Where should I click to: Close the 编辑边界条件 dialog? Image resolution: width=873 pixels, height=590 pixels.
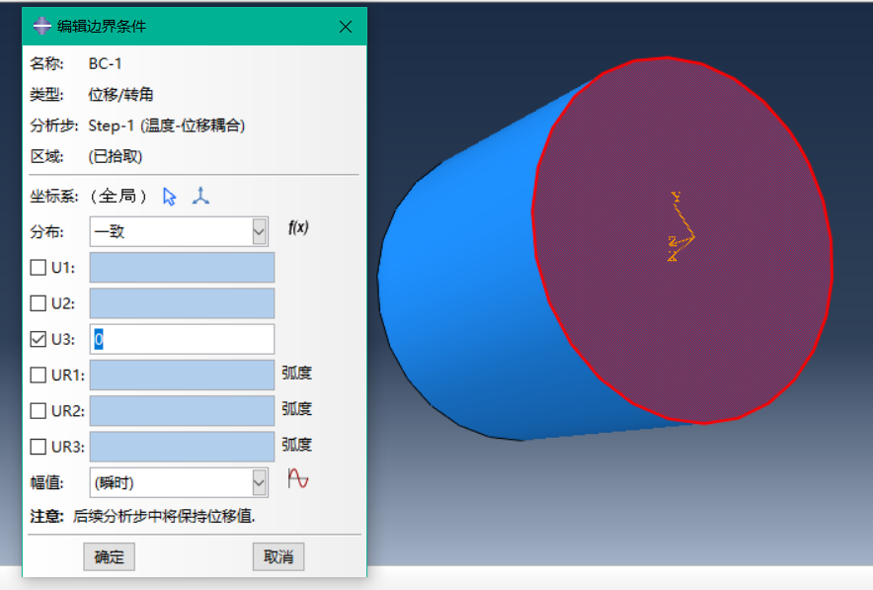coord(346,27)
